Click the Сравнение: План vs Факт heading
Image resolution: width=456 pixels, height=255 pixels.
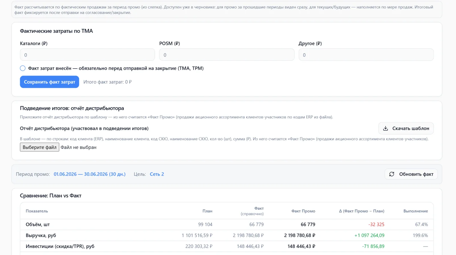[51, 196]
